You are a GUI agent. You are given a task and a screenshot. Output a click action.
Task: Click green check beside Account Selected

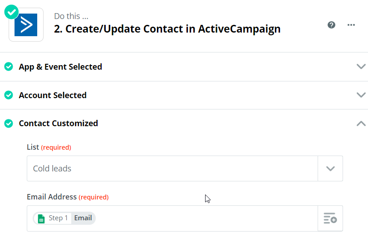coord(9,95)
